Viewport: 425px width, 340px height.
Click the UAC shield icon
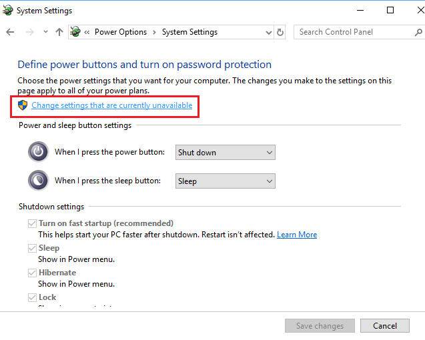[23, 105]
